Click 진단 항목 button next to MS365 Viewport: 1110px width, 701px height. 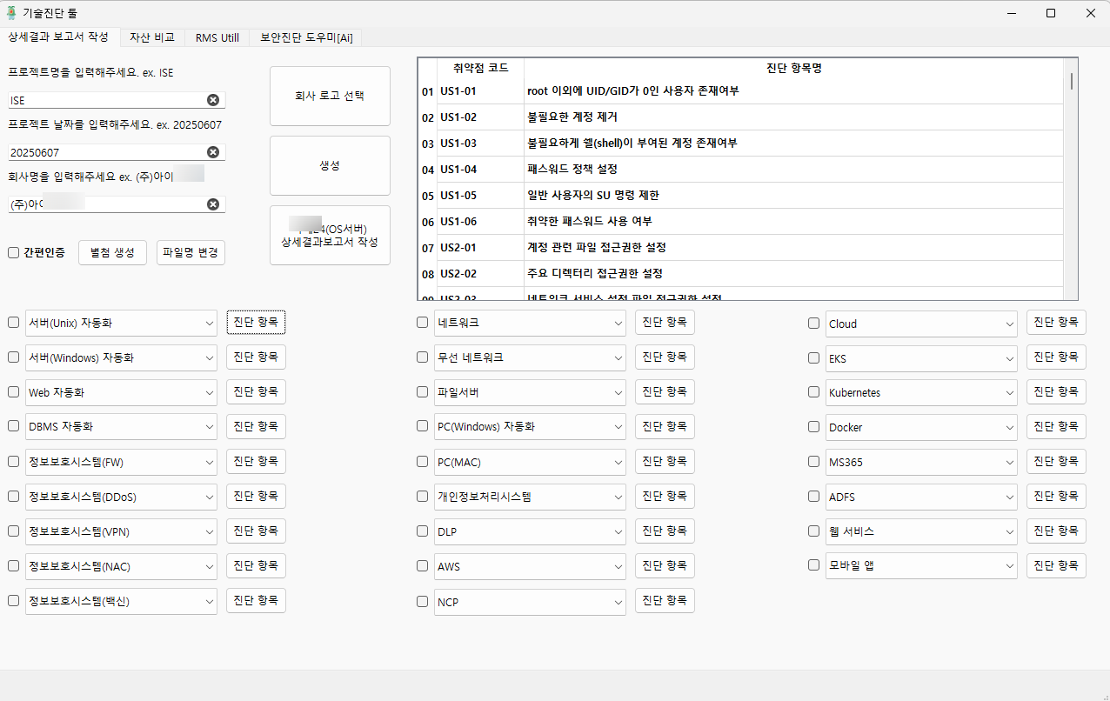pos(1056,461)
